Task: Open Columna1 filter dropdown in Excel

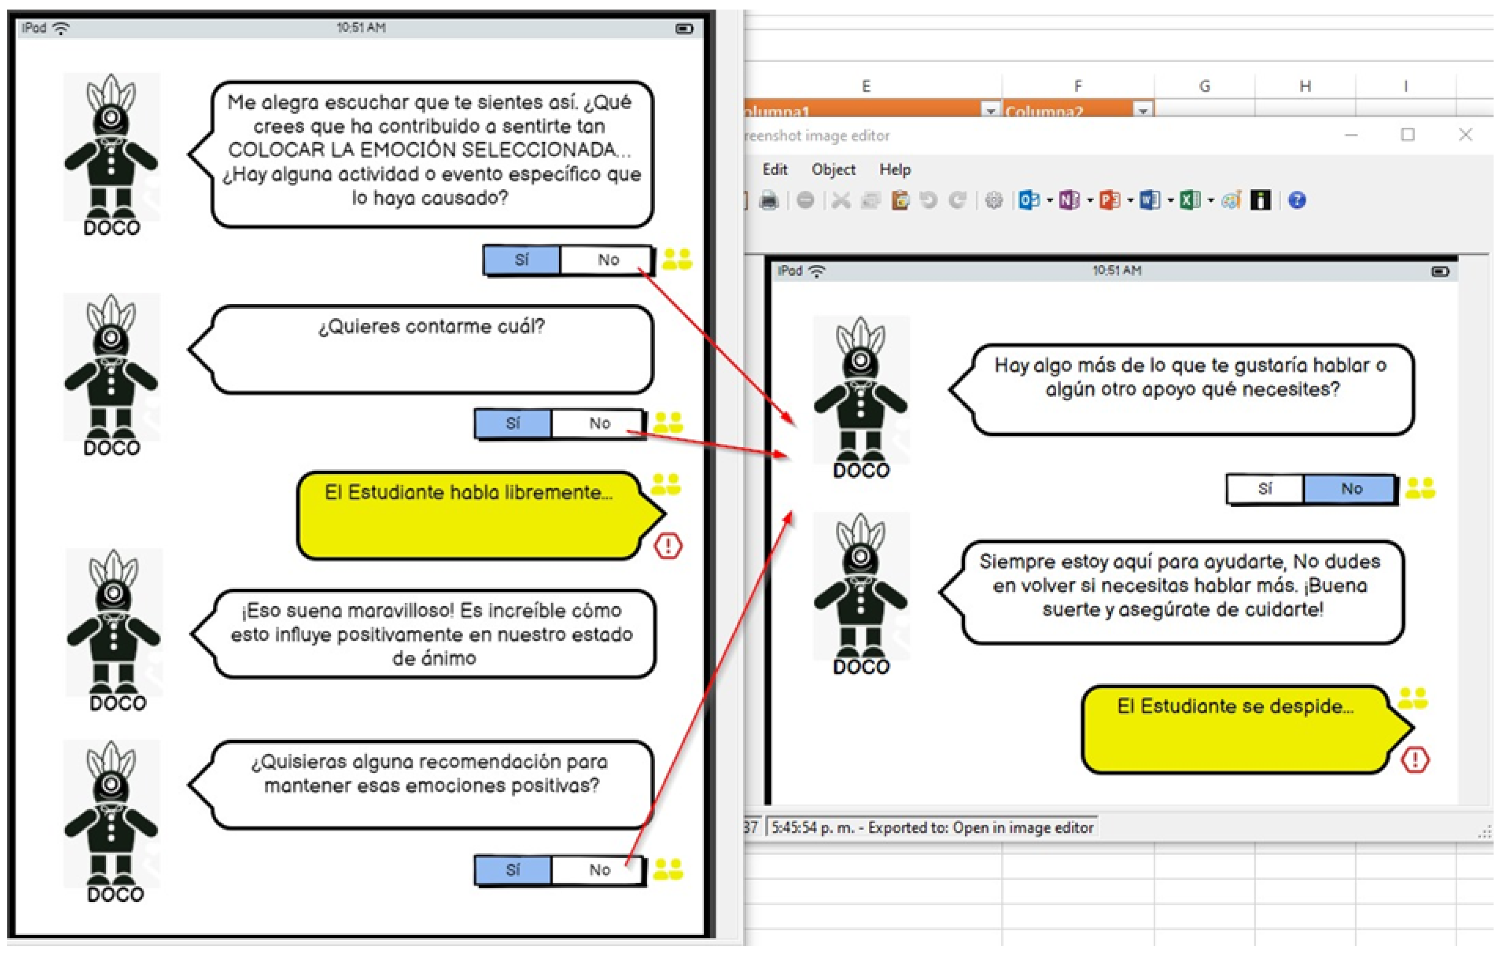Action: [991, 111]
